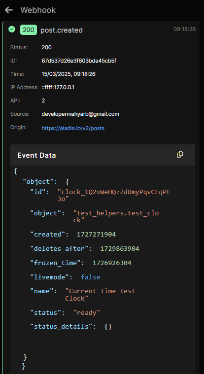Click the Time value 15/03/2025, 09:18:26
This screenshot has height=374, width=204.
[x=68, y=74]
